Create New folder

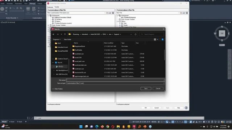tap(68, 39)
